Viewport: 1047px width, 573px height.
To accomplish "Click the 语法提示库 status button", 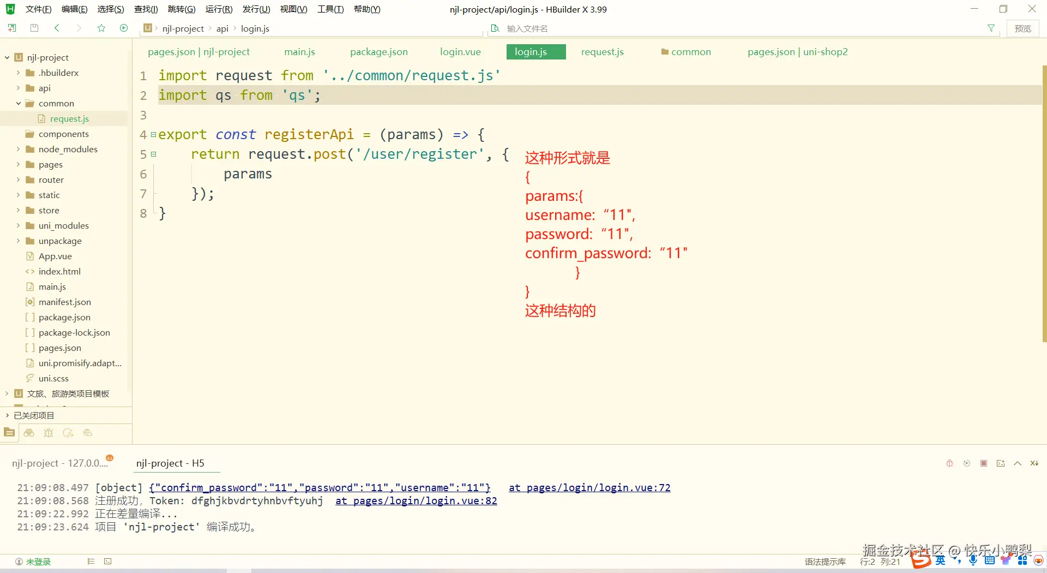I will pos(825,562).
